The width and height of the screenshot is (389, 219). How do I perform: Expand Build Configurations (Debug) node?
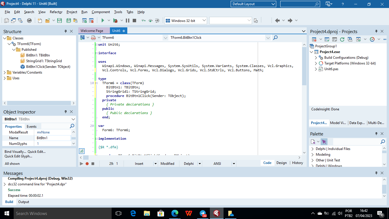click(x=316, y=58)
